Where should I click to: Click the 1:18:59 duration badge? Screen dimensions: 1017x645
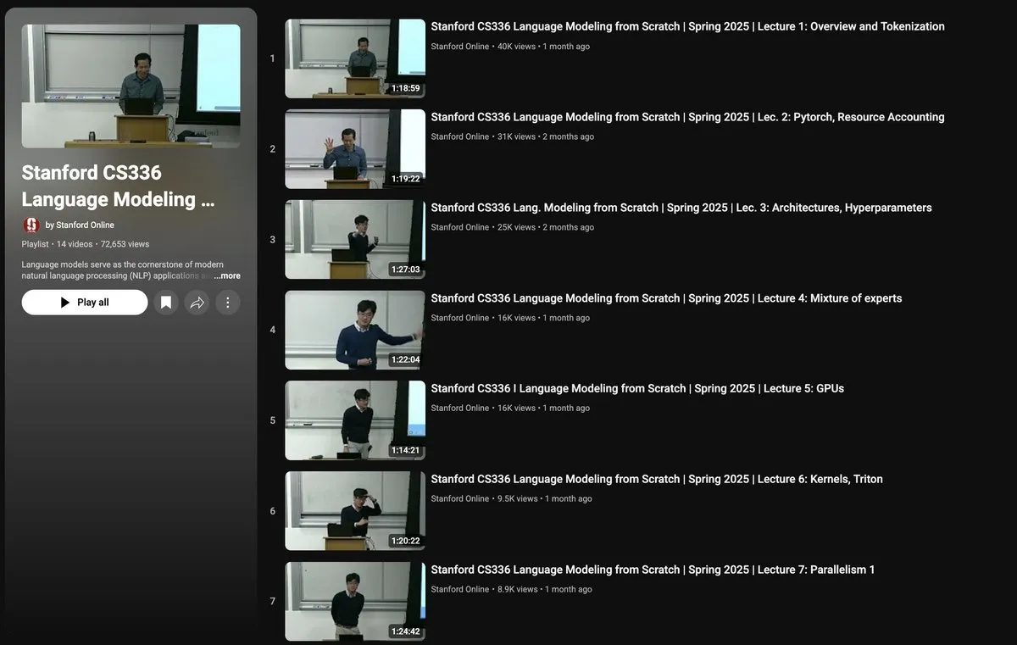click(406, 88)
